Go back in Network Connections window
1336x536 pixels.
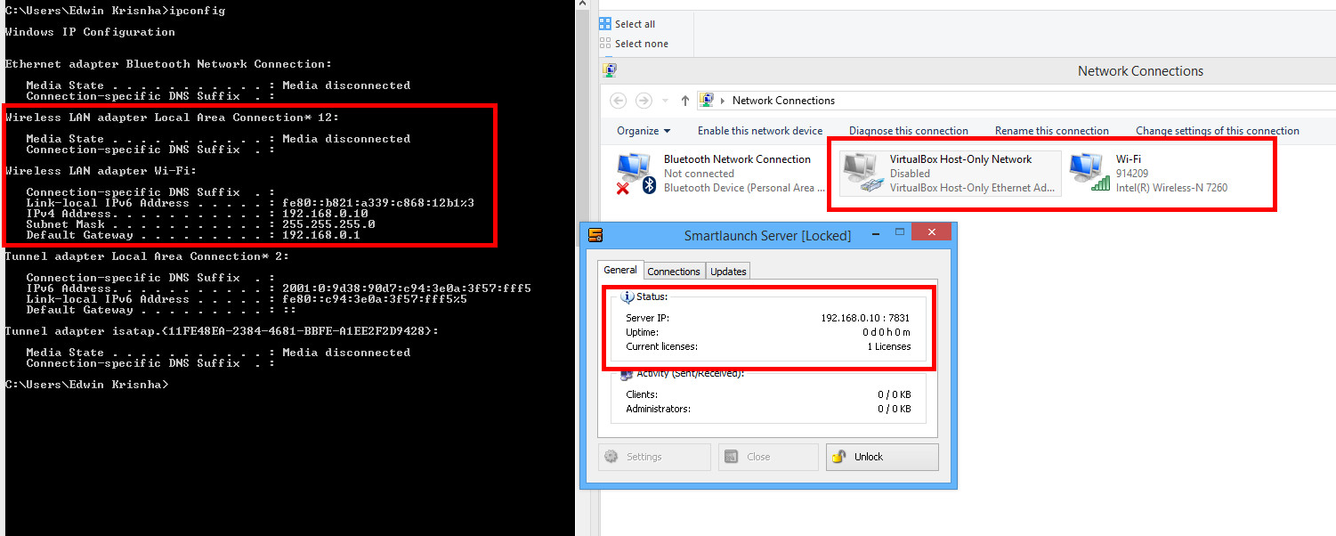coord(619,101)
